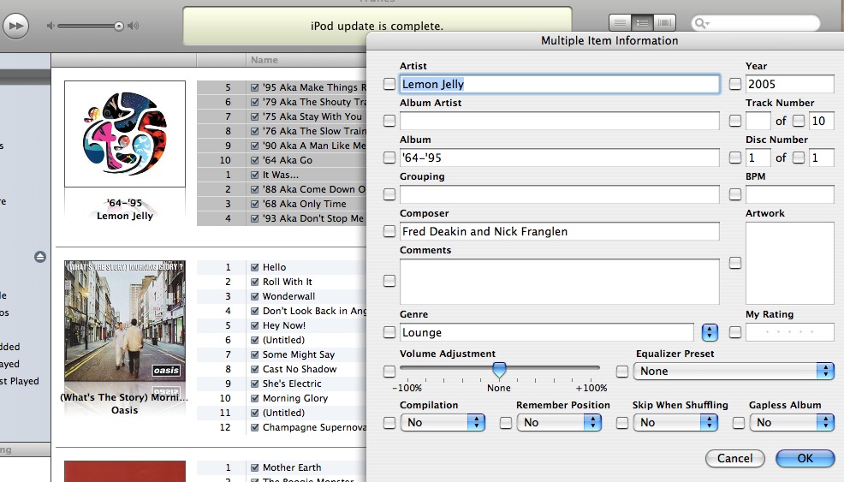Click the Artwork drop well
This screenshot has height=482, width=844.
(x=789, y=264)
